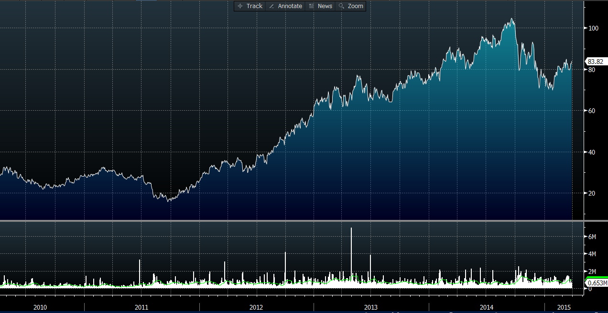Activate the Zoom button label

pyautogui.click(x=356, y=6)
